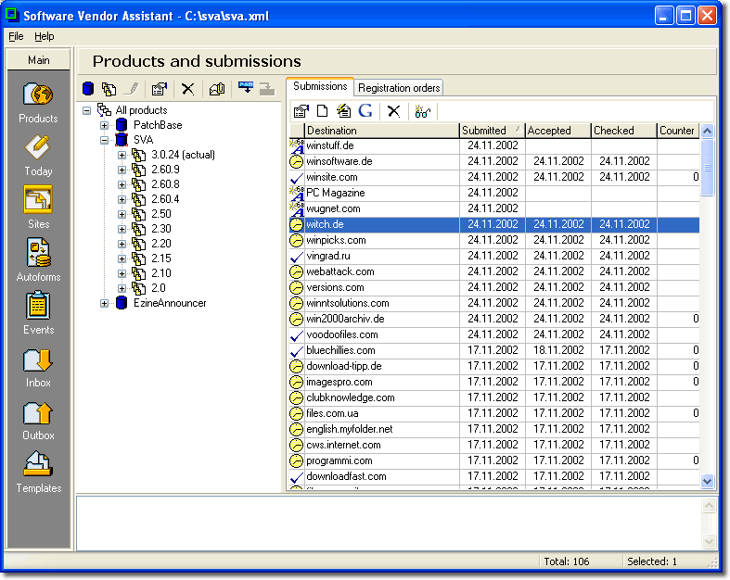Click the PAD import icon
This screenshot has width=730, height=580.
246,87
